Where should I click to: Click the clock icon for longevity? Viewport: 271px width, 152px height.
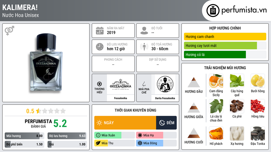point(100,47)
